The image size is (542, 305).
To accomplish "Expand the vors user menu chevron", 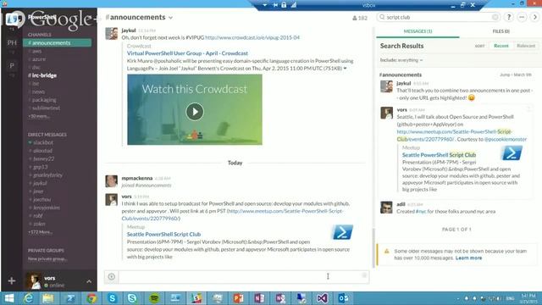I will pyautogui.click(x=89, y=281).
